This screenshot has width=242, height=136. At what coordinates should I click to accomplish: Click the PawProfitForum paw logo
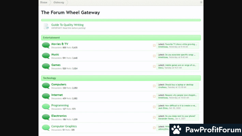point(176,130)
